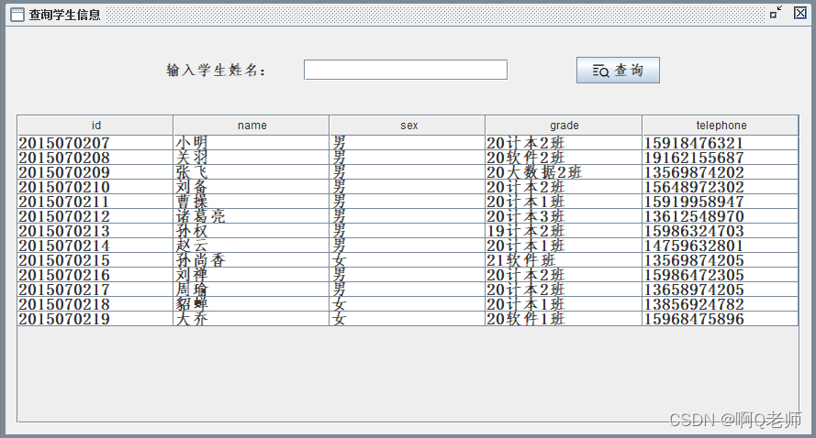Click the name cell 孙权
Viewport: 816px width, 438px height.
pyautogui.click(x=252, y=231)
